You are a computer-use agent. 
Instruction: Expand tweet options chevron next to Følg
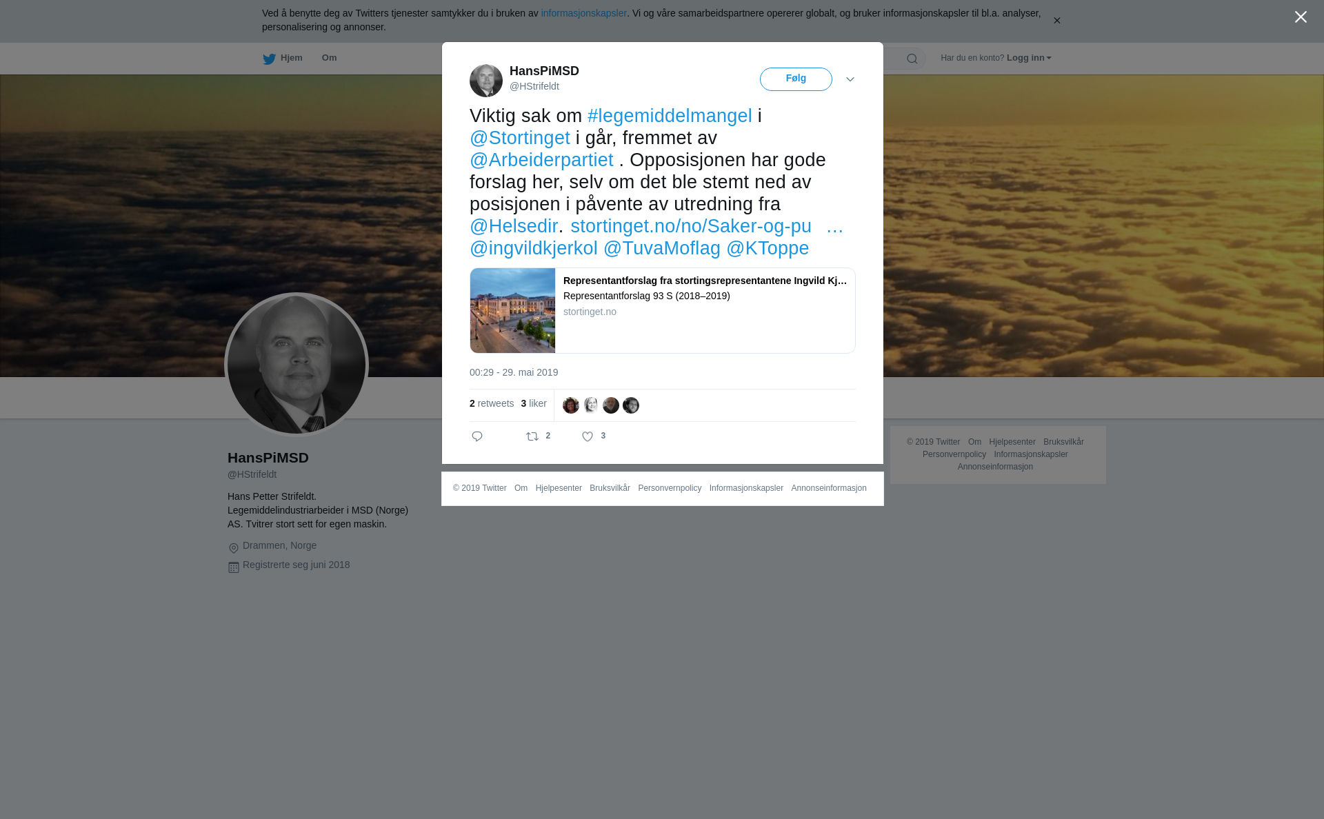tap(850, 79)
